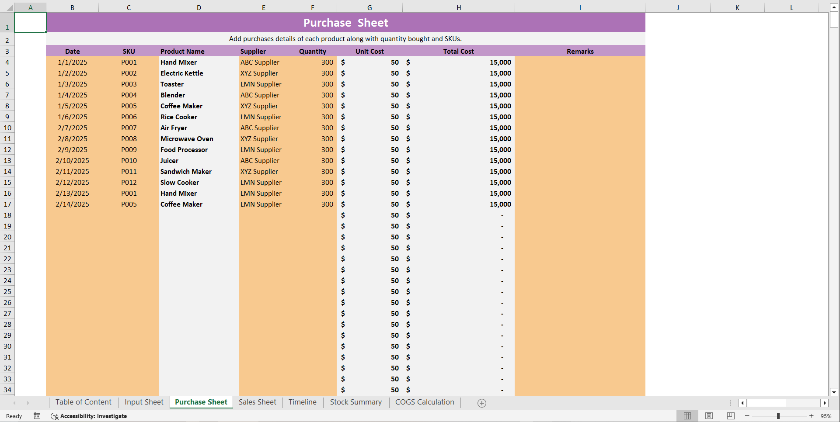
Task: Select the Page Break Preview icon
Action: click(730, 416)
